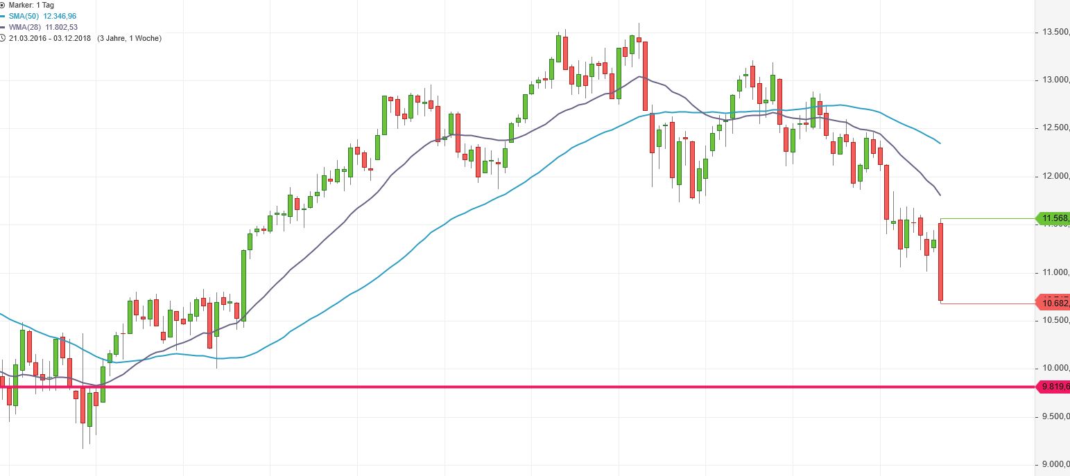Click the end of the blue SMA(50) curve
Screen dimensions: 1070x476
click(x=940, y=143)
